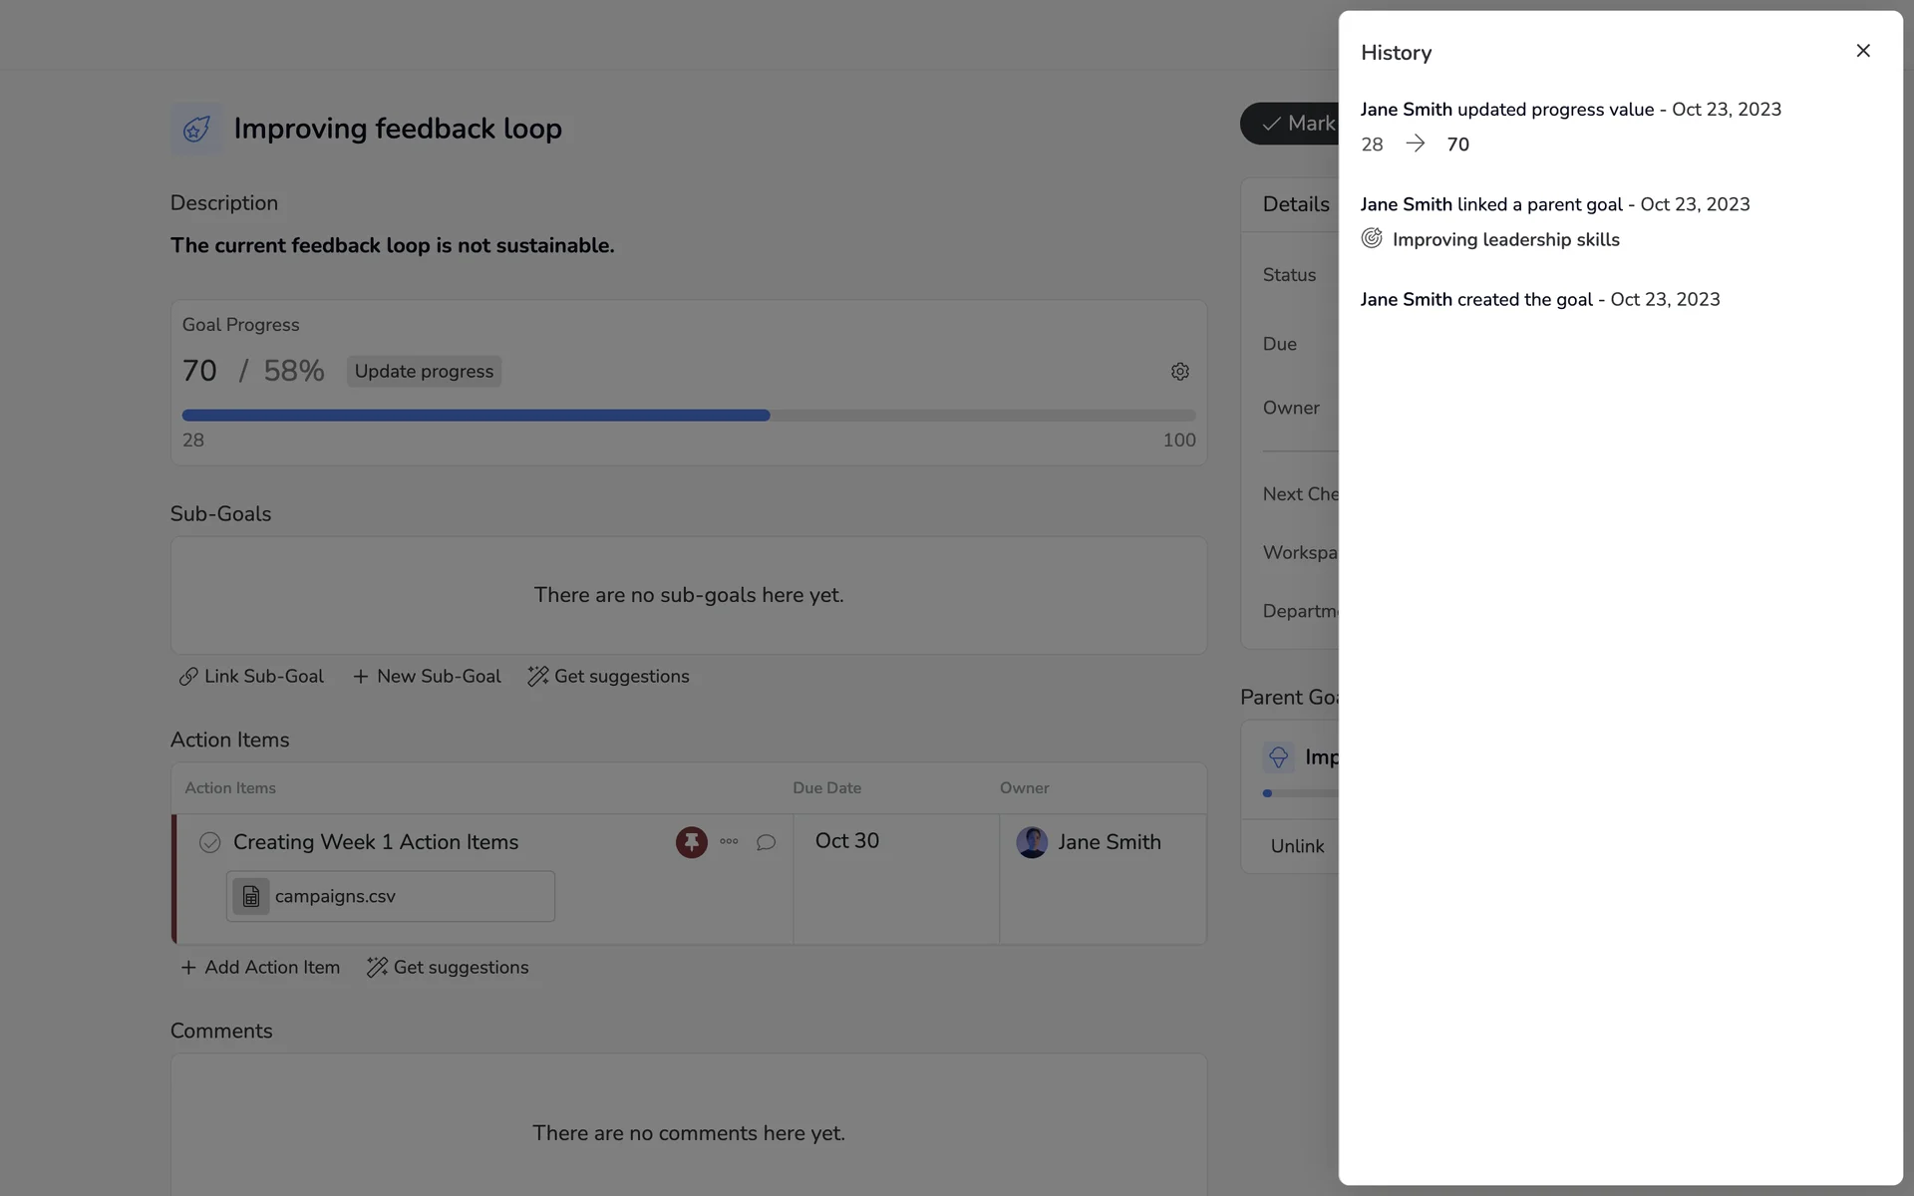Screen dimensions: 1914x1196
Task: Mark Creating Week 1 Action Items complete
Action: click(209, 842)
